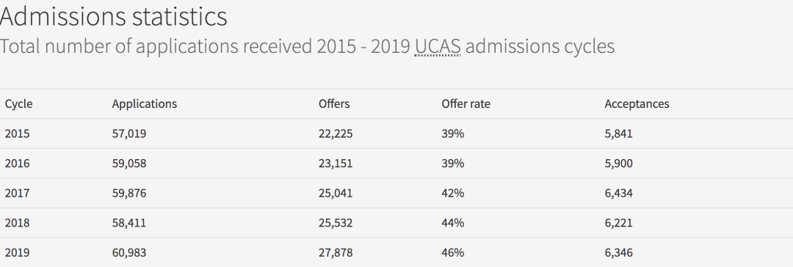Select the Offers column header
Screen dimensions: 793x267
[x=334, y=103]
